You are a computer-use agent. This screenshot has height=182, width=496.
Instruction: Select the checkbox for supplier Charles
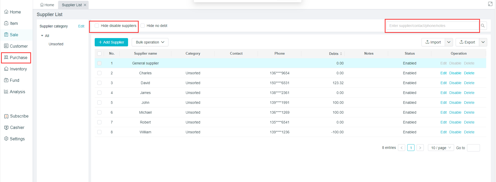click(99, 73)
